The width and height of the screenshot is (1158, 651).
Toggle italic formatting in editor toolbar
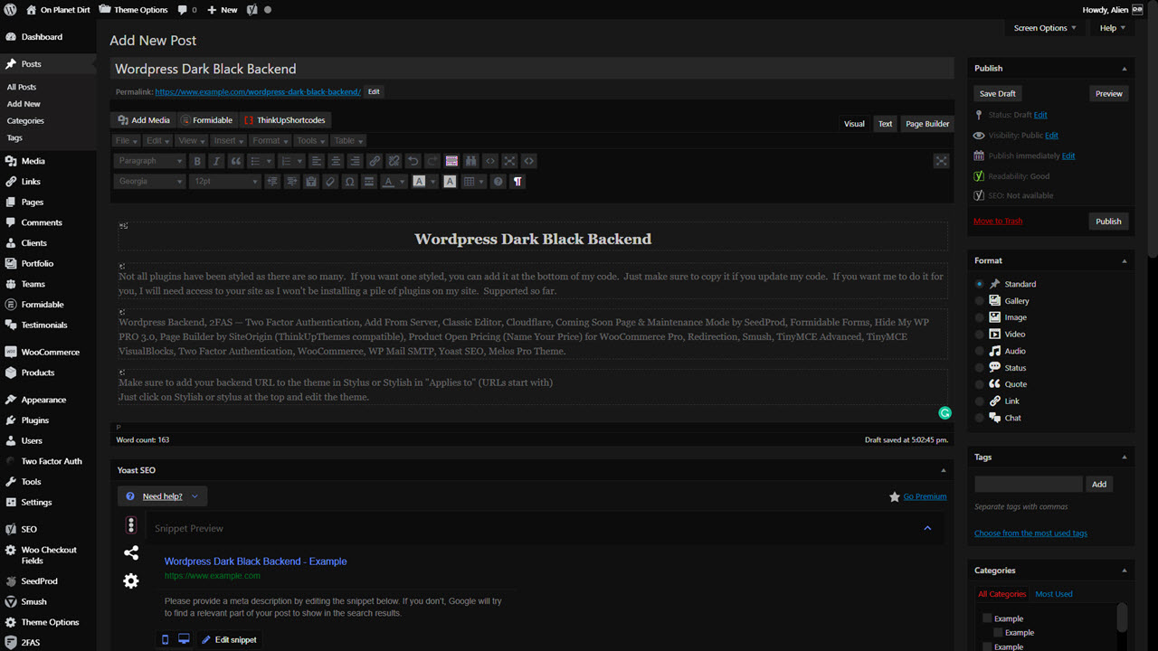point(216,161)
